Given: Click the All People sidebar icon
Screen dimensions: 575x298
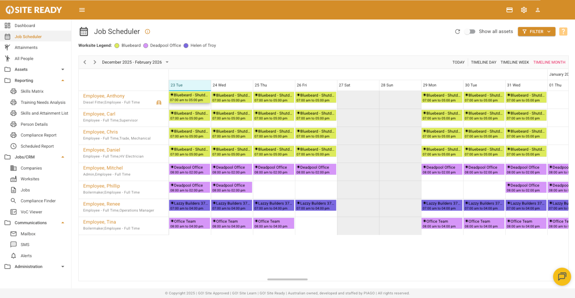Looking at the screenshot, I should click(8, 58).
